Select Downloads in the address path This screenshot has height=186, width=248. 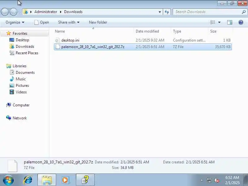[x=73, y=12]
